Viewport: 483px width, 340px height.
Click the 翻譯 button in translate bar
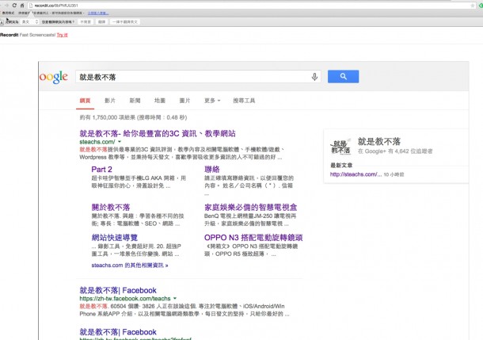(101, 22)
